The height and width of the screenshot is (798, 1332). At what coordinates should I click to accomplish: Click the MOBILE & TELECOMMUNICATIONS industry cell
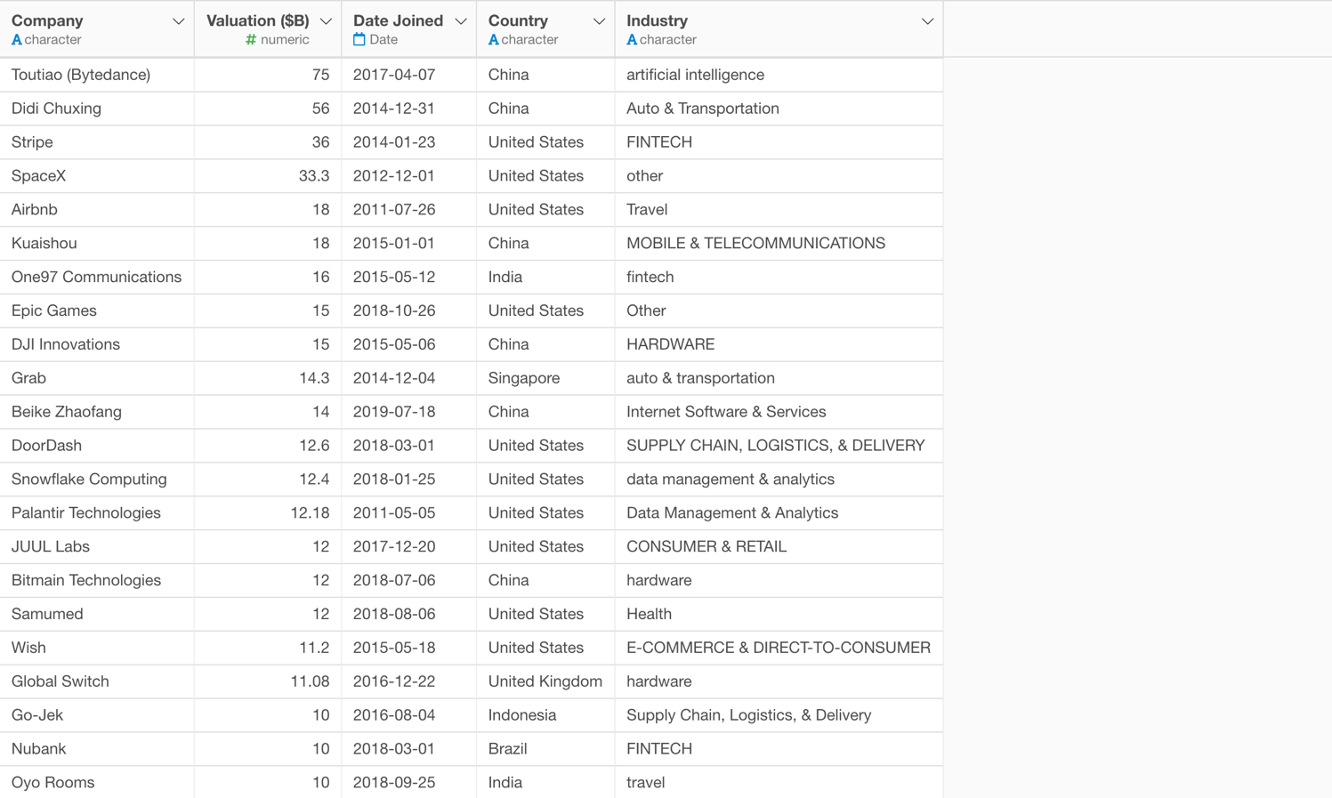click(x=779, y=244)
